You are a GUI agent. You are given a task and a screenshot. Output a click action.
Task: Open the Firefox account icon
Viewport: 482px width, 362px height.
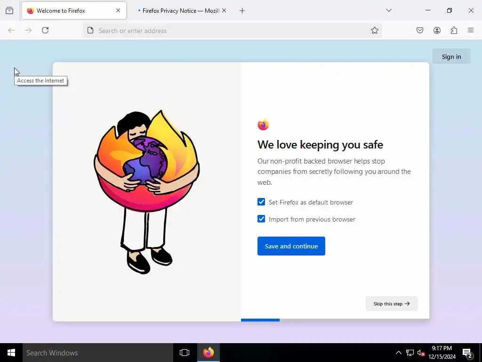tap(437, 30)
